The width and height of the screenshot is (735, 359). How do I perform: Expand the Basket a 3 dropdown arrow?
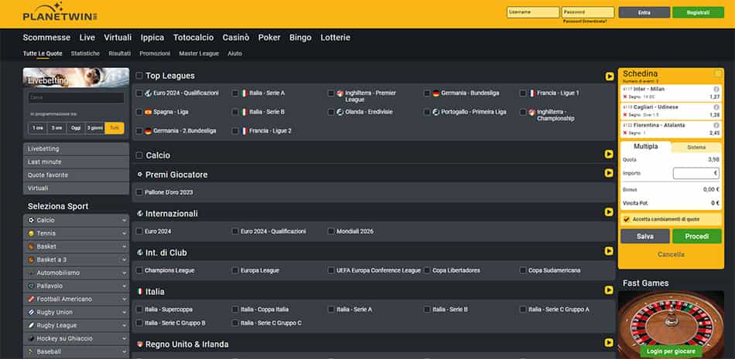pyautogui.click(x=125, y=259)
